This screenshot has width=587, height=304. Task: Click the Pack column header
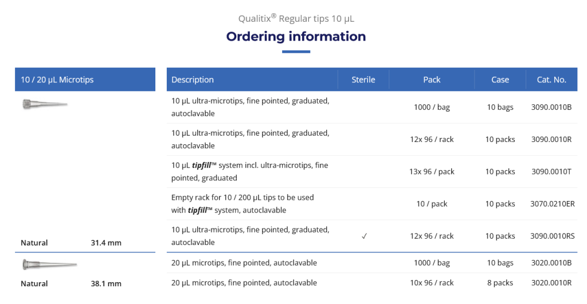click(432, 80)
